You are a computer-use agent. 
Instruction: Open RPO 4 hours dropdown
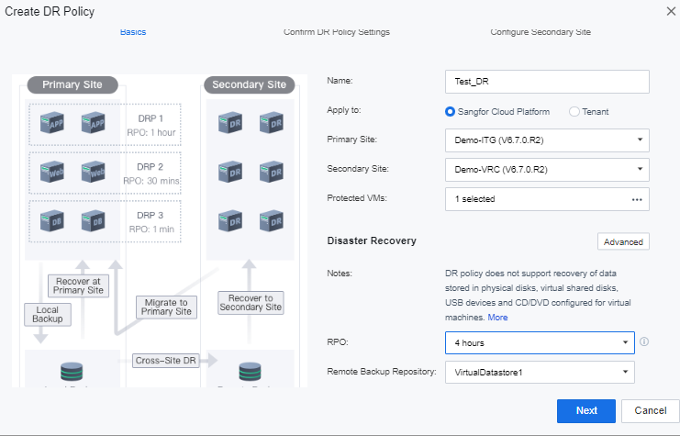click(x=540, y=342)
